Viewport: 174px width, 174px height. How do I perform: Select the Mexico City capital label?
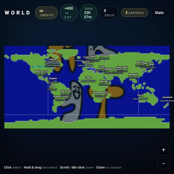click(41, 72)
